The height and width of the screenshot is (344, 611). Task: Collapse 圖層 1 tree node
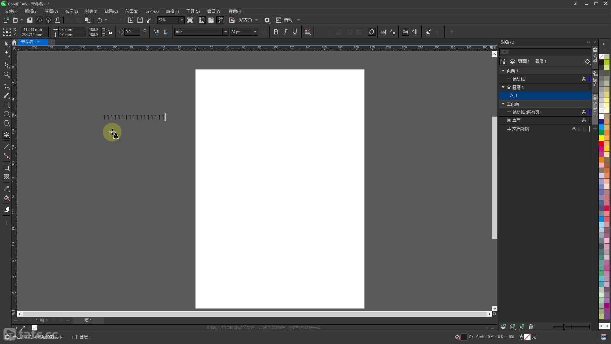point(503,87)
